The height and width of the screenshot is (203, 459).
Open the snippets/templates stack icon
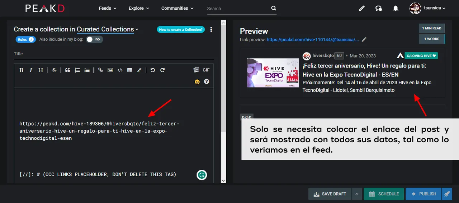tap(196, 70)
